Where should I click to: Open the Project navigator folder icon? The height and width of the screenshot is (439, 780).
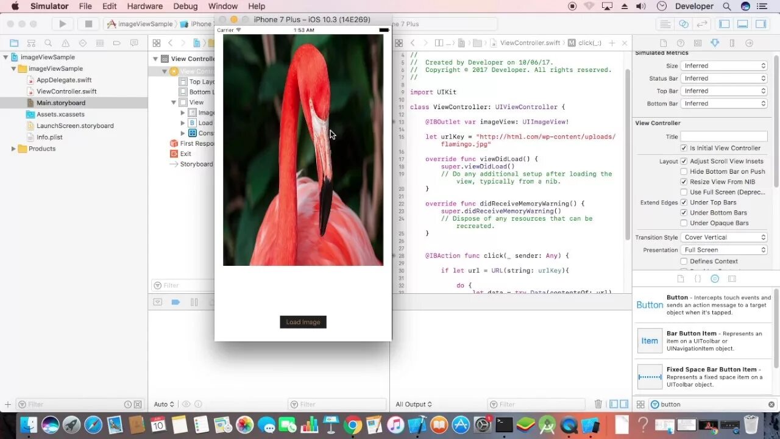pos(14,43)
